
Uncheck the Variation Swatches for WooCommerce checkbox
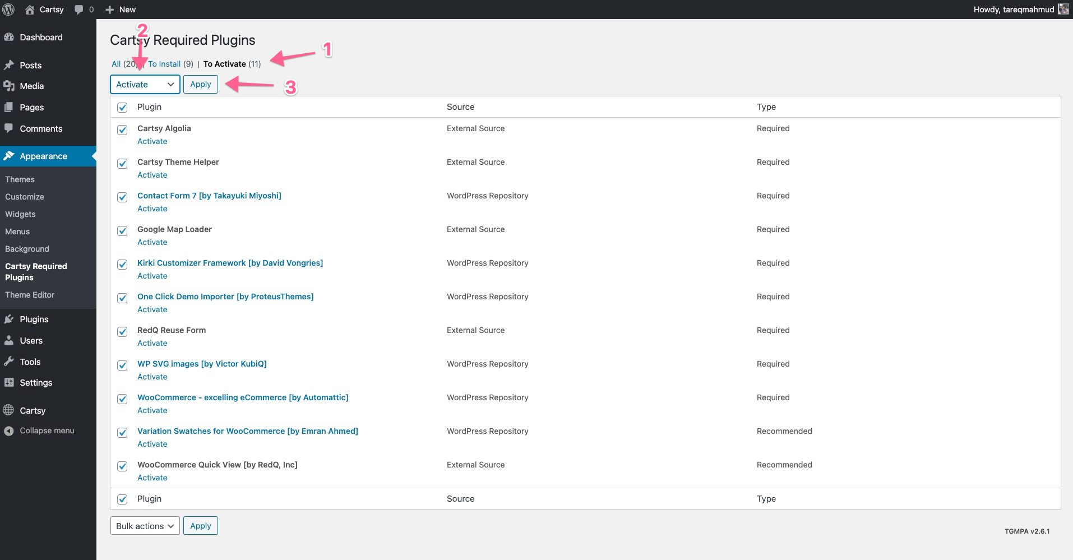coord(122,432)
